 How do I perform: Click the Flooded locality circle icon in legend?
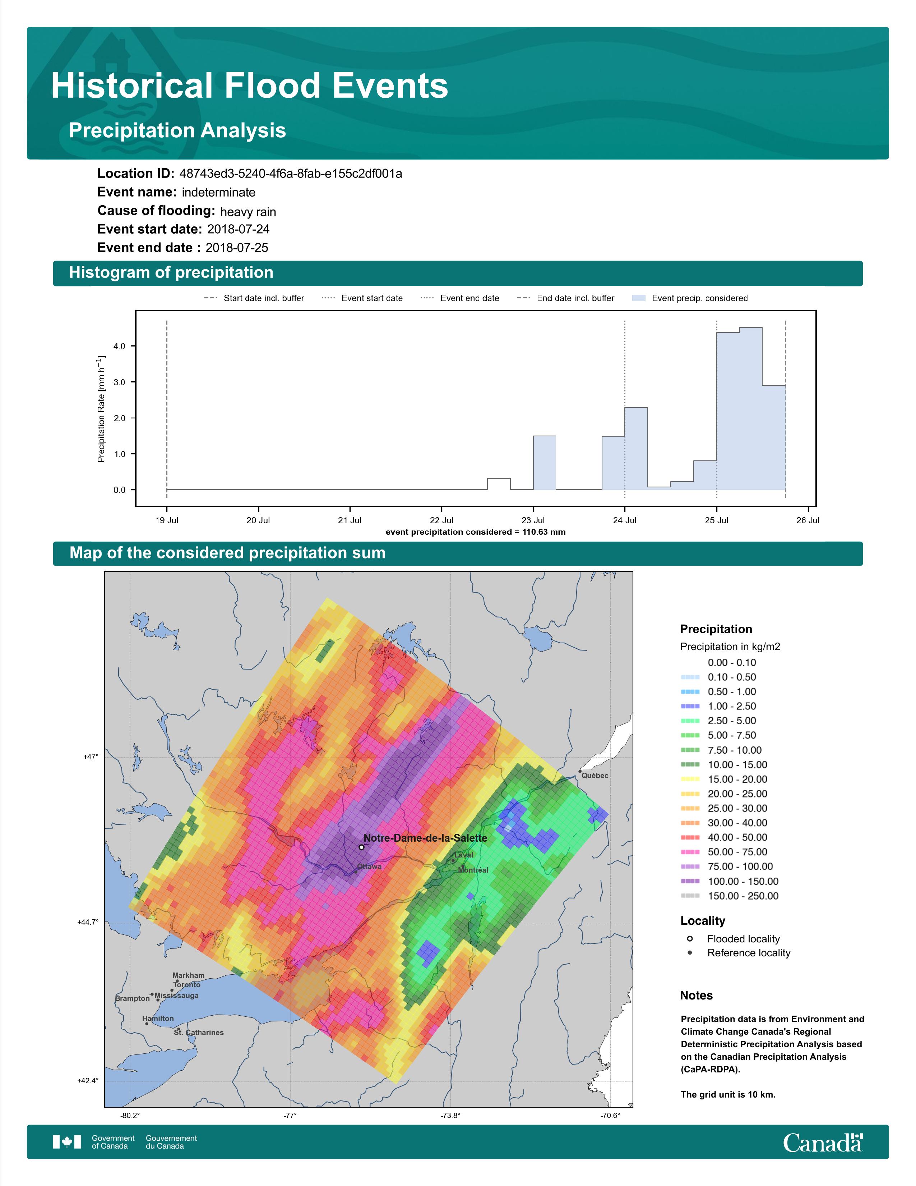pyautogui.click(x=690, y=939)
